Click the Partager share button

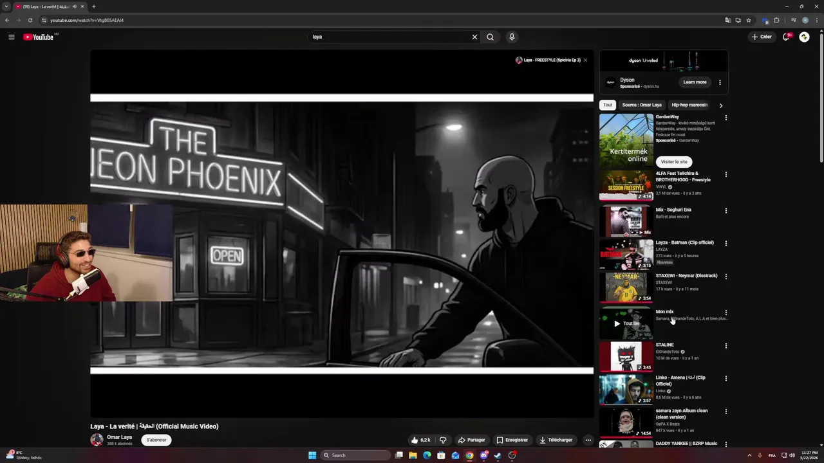pos(471,440)
